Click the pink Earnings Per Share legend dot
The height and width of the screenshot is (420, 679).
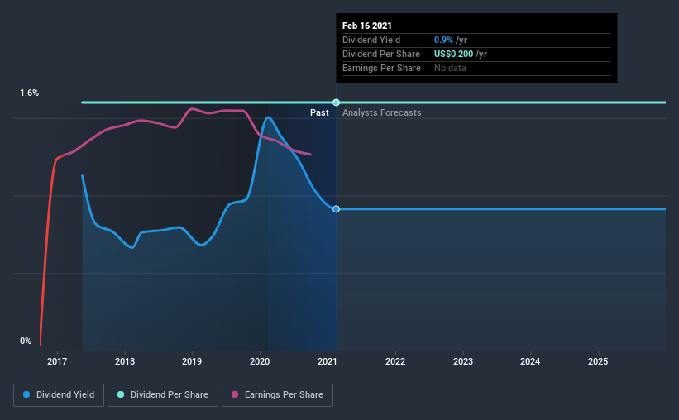[235, 394]
